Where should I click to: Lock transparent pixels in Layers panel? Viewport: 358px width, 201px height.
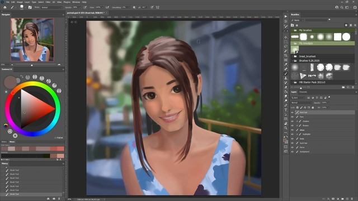tap(298, 107)
